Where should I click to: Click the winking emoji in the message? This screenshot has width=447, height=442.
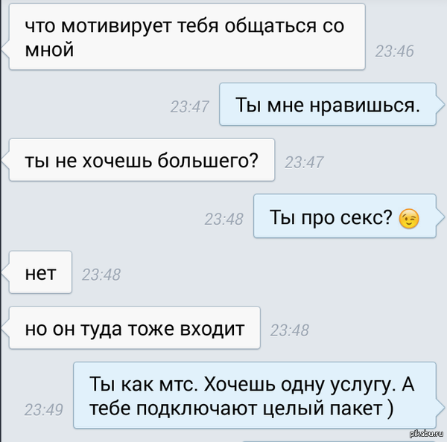coord(409,219)
